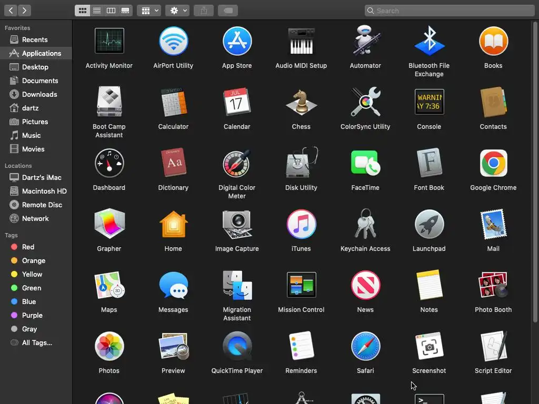Select the Keychain Access icon
Screen dimensions: 539x404
(x=365, y=224)
